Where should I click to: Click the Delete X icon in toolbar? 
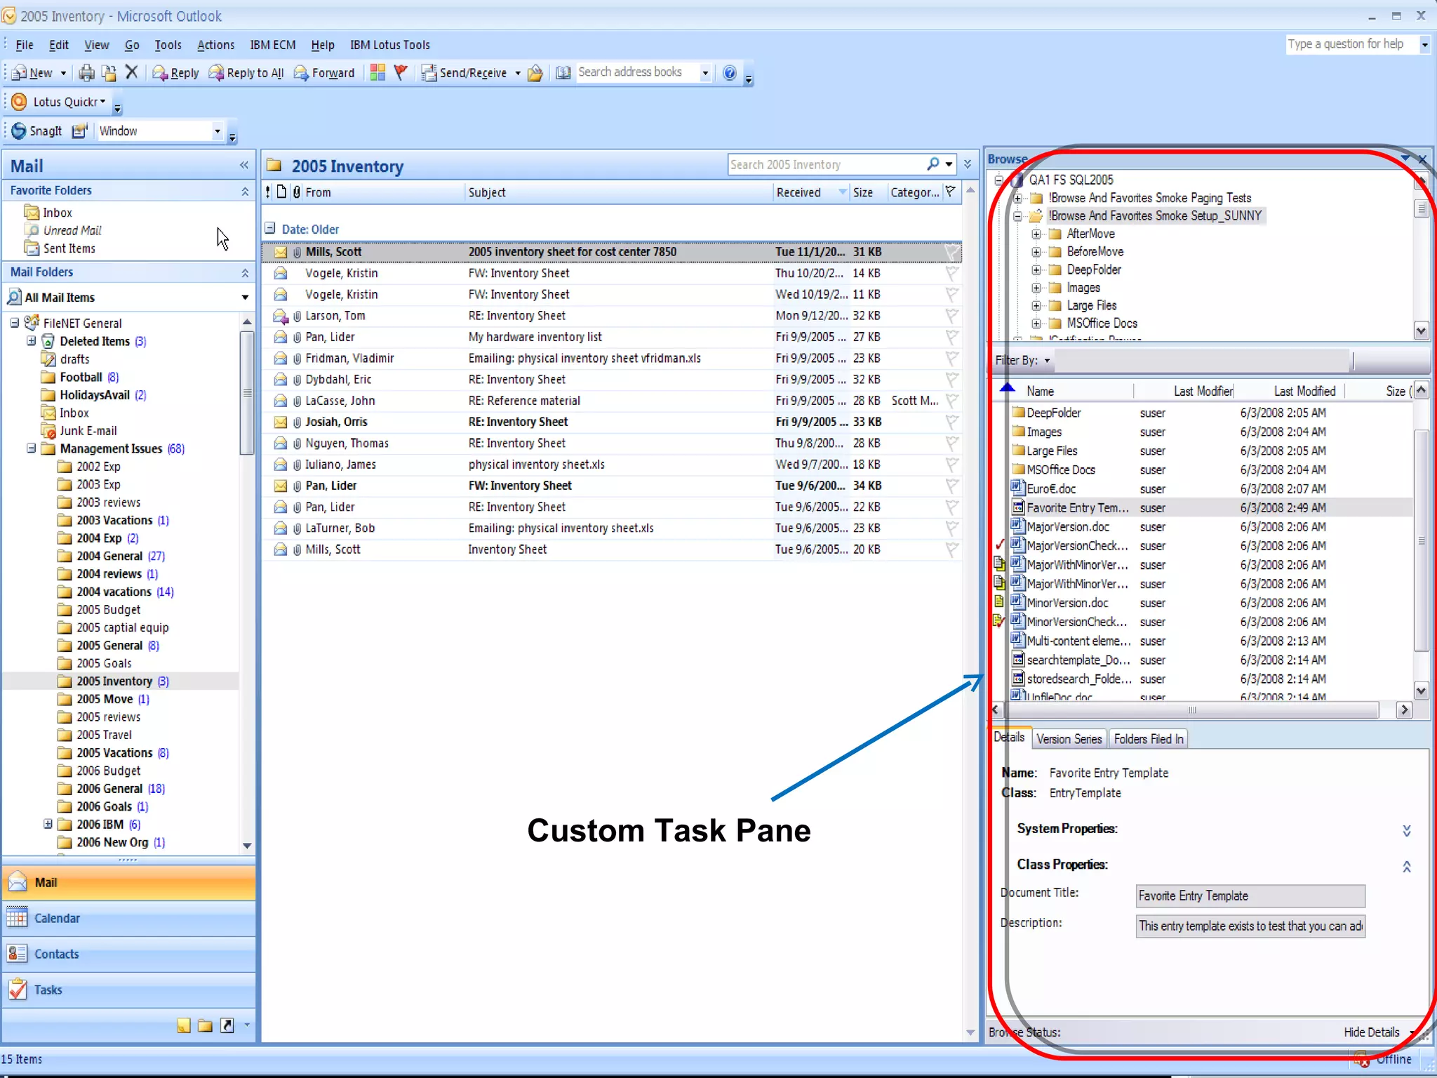(x=131, y=72)
